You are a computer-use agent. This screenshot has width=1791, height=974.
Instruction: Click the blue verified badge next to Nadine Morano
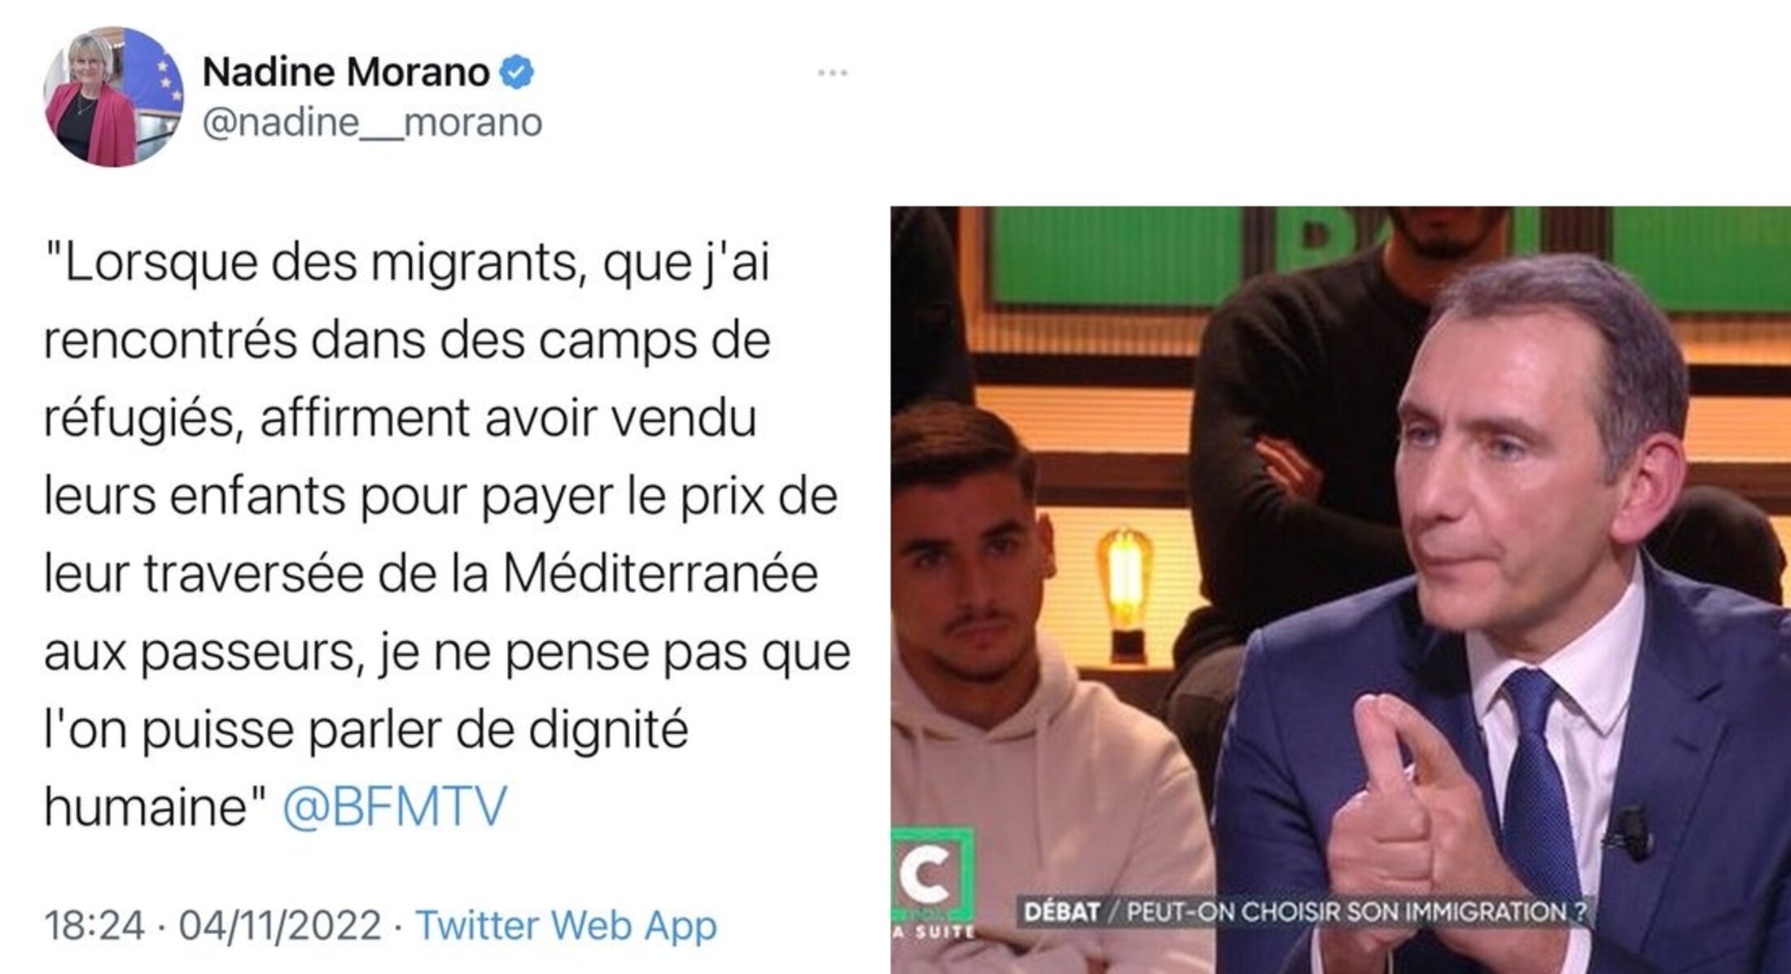pyautogui.click(x=516, y=72)
